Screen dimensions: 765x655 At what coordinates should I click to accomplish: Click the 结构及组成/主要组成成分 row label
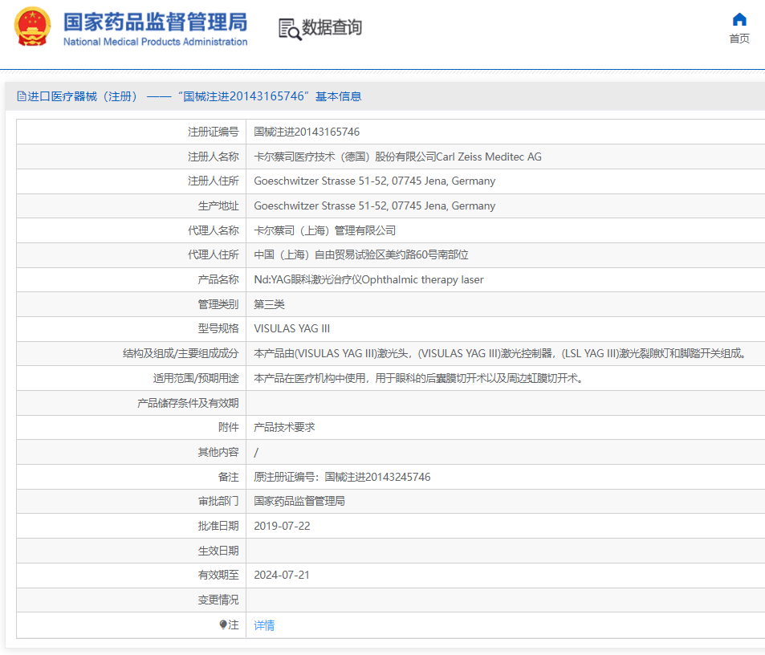pos(181,353)
